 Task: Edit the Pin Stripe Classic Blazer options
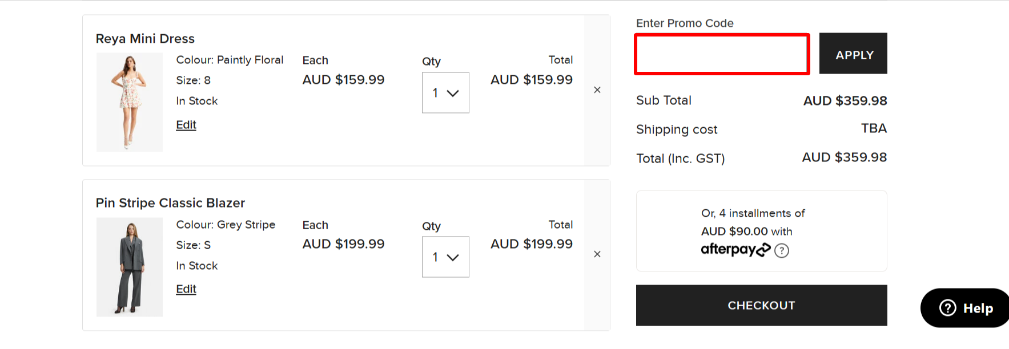click(186, 289)
